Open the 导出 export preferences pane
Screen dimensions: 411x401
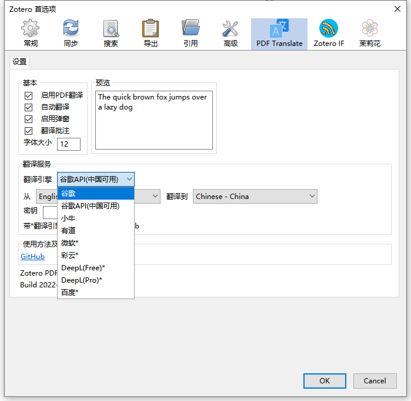[x=151, y=34]
